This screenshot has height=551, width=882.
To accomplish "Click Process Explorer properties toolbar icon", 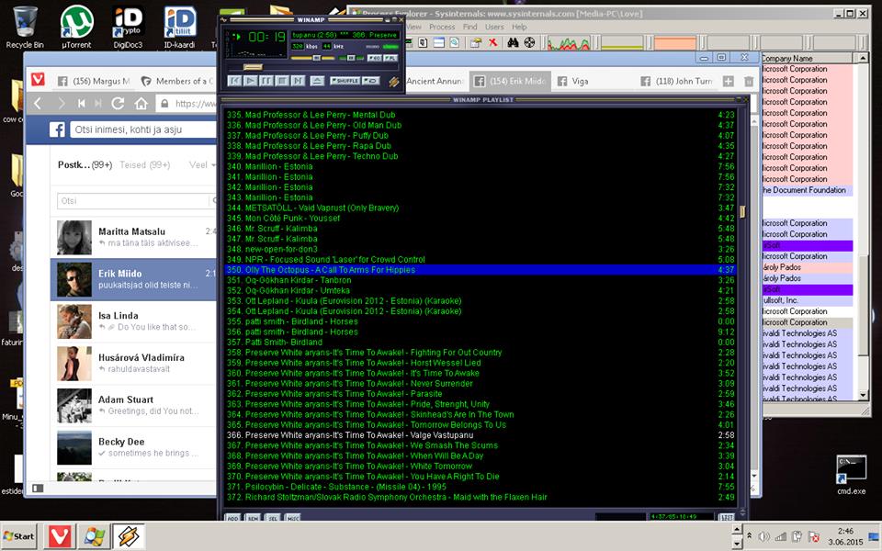I will [x=475, y=43].
